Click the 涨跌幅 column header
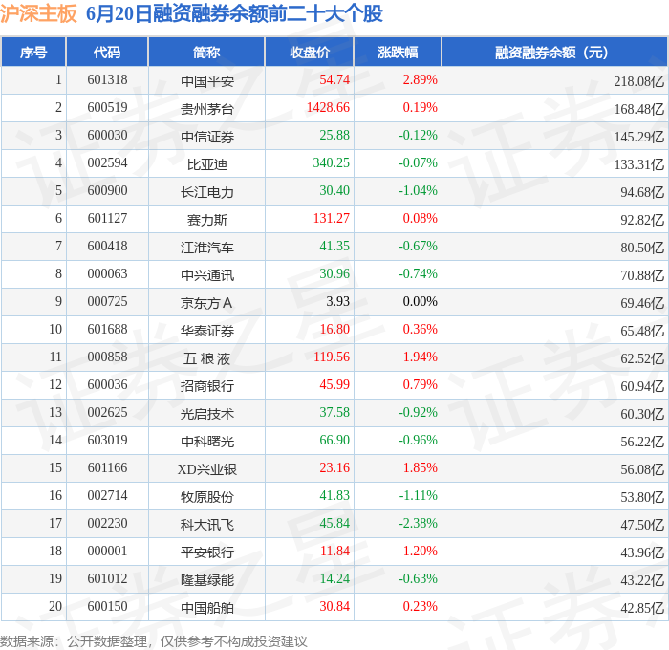Screen dimensions: 669x650 point(398,52)
